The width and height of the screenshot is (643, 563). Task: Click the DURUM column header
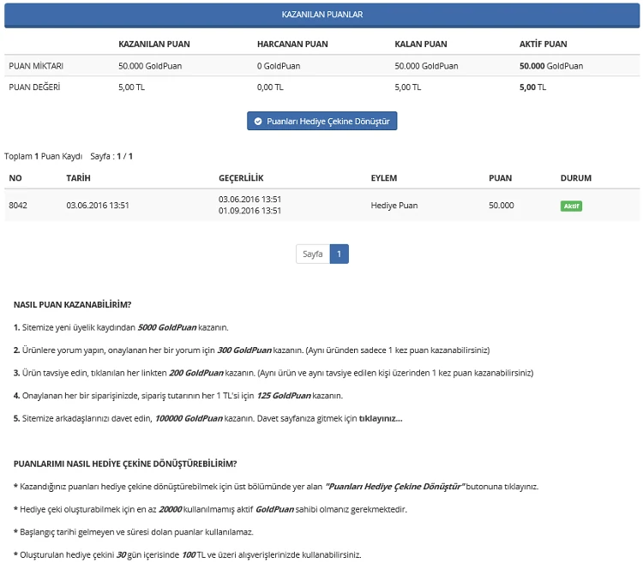point(575,178)
